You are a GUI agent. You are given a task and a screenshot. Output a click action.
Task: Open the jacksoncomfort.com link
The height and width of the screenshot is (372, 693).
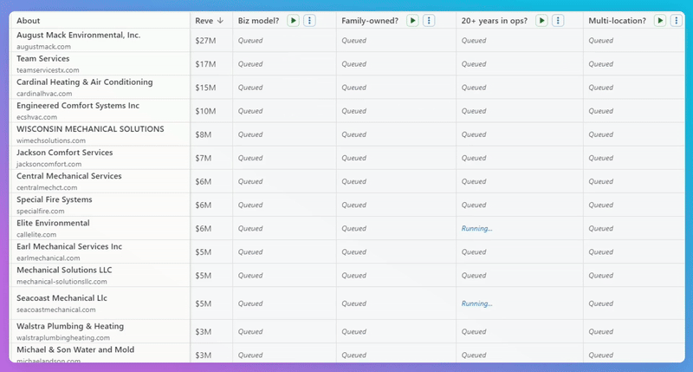49,164
